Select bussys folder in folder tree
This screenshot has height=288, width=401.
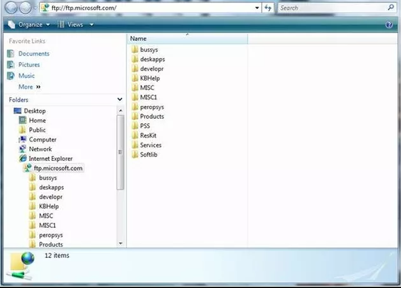pos(48,178)
